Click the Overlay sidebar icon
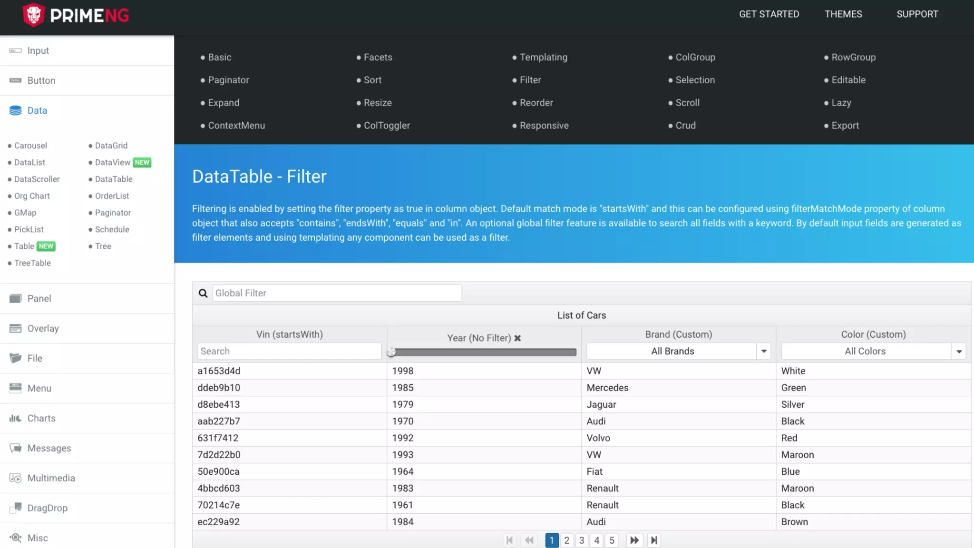The width and height of the screenshot is (974, 548). 15,328
